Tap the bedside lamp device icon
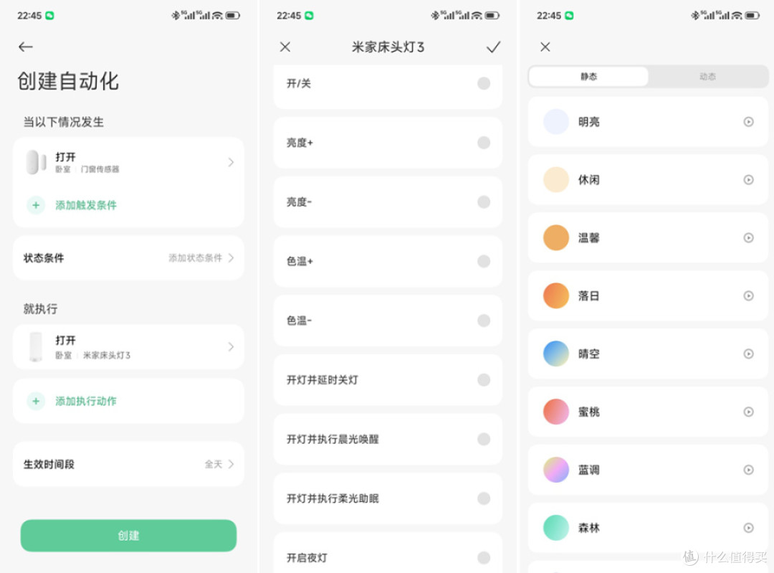 pos(36,347)
